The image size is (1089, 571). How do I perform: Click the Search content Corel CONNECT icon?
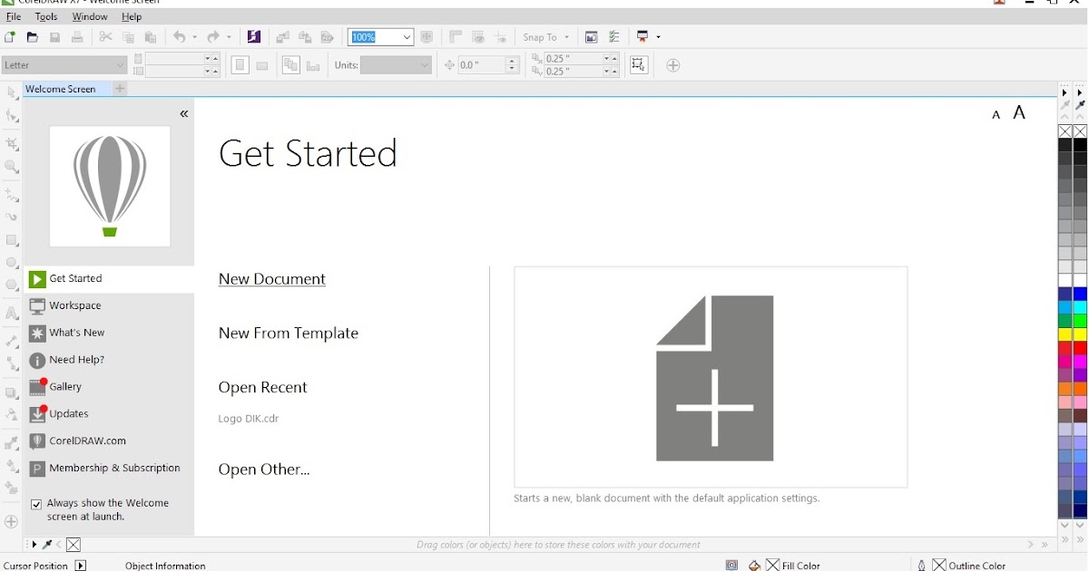tap(254, 37)
